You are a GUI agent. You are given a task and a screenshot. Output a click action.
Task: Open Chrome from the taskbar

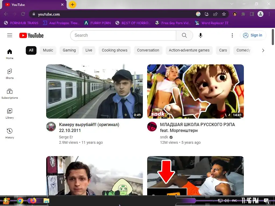pyautogui.click(x=20, y=201)
